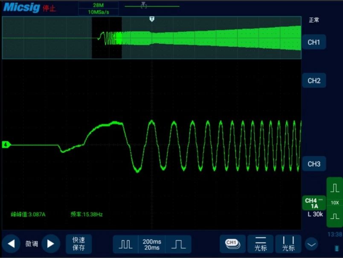This screenshot has height=258, width=343.
Task: Tap the lower pulse vertical scale icon
Action: click(x=335, y=217)
